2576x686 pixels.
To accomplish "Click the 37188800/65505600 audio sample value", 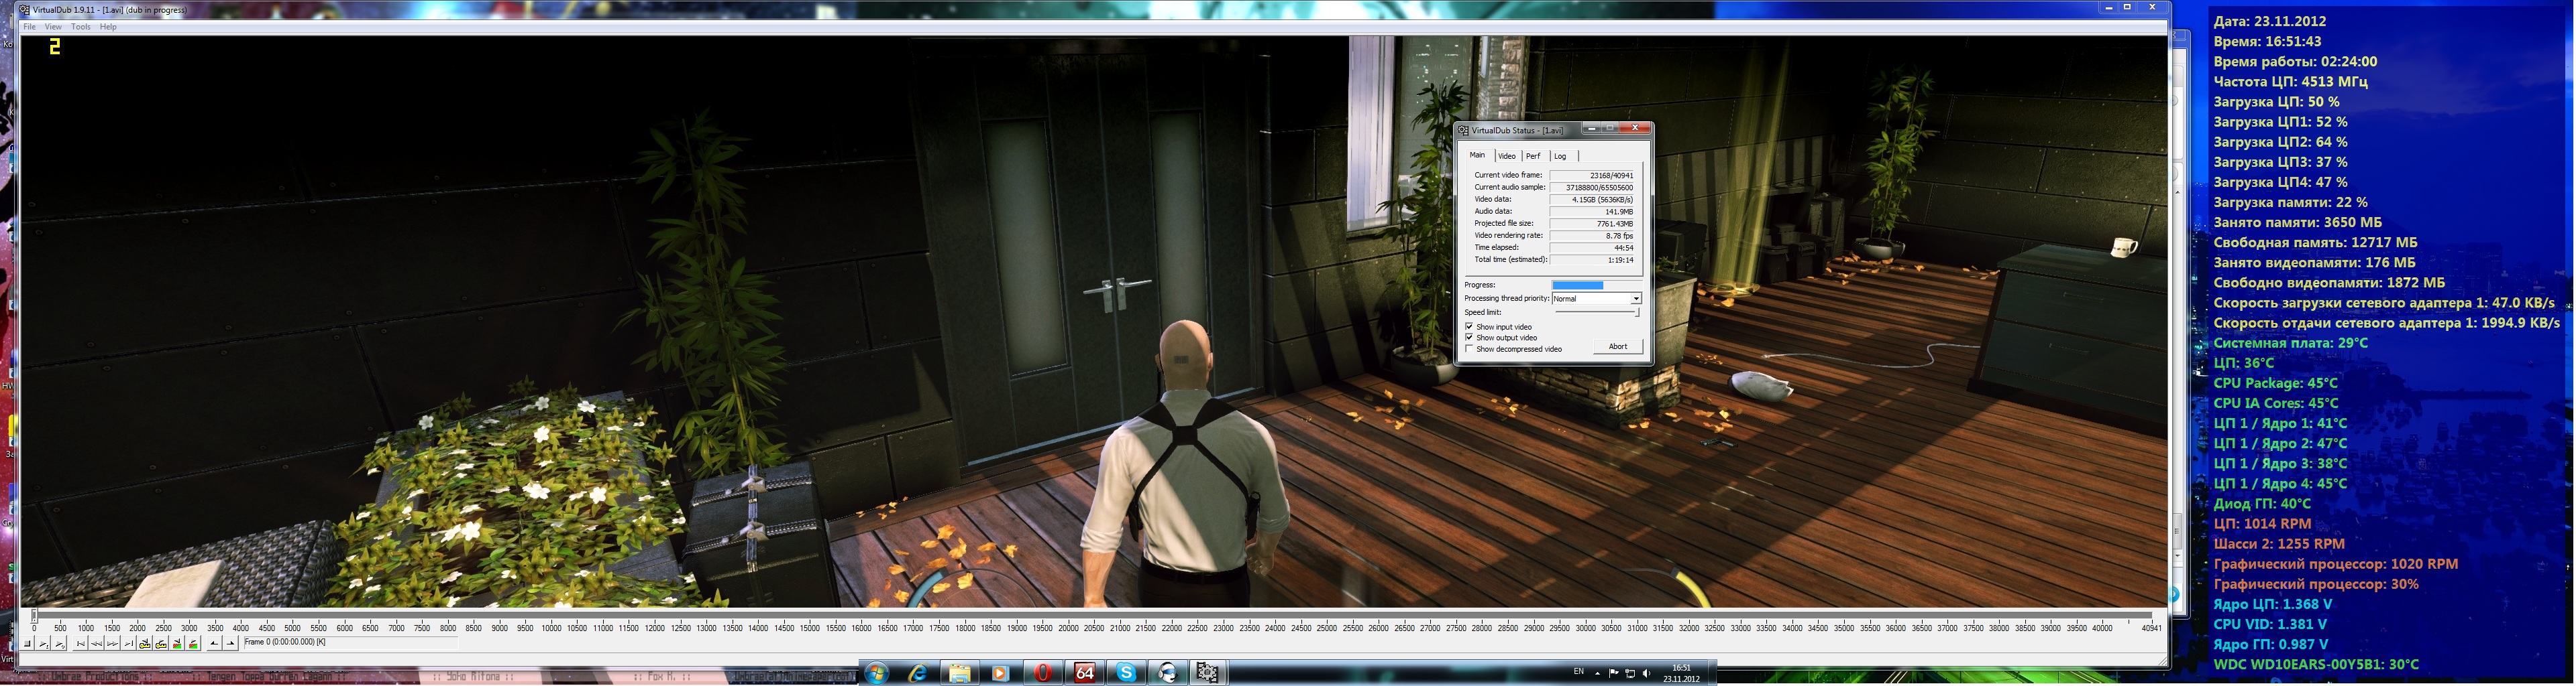I will [x=1593, y=188].
